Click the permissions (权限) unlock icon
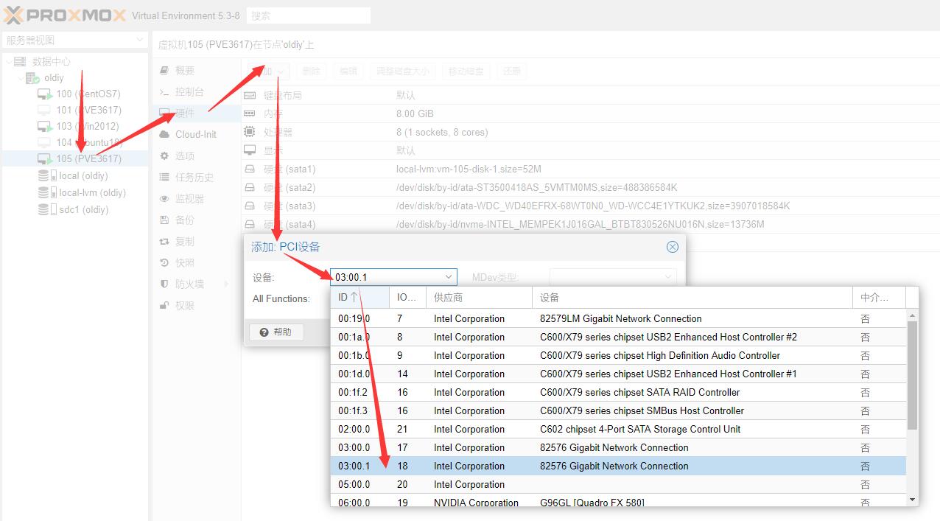The image size is (940, 521). tap(165, 306)
